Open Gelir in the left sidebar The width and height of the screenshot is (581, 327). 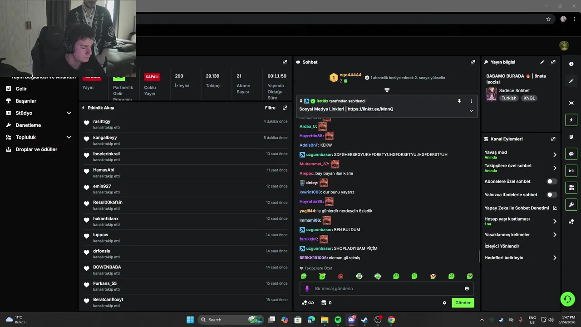click(21, 89)
